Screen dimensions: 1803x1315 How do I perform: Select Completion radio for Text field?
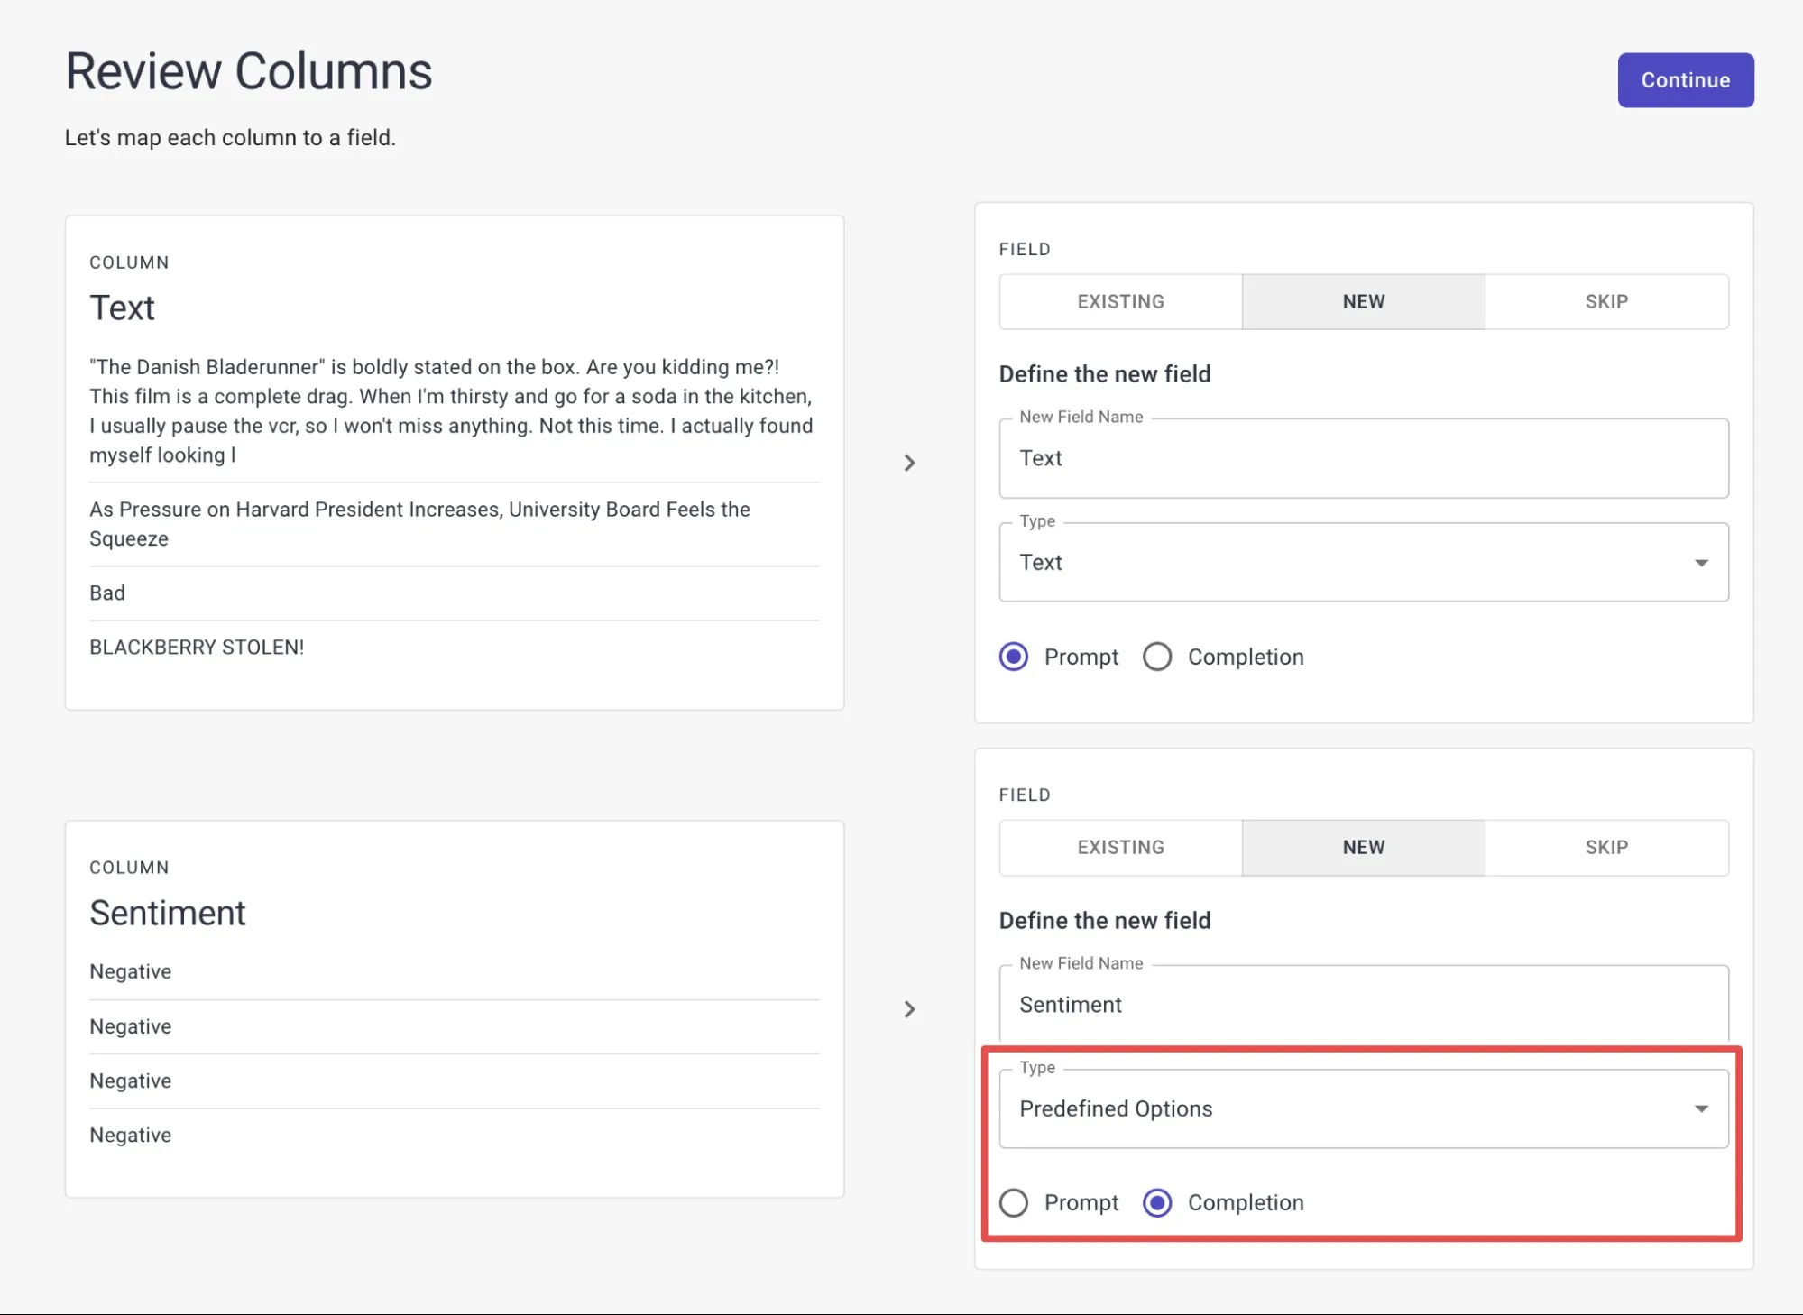pos(1157,657)
